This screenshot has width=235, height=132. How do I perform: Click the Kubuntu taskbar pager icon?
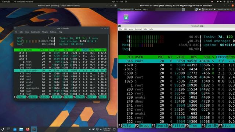8,129
